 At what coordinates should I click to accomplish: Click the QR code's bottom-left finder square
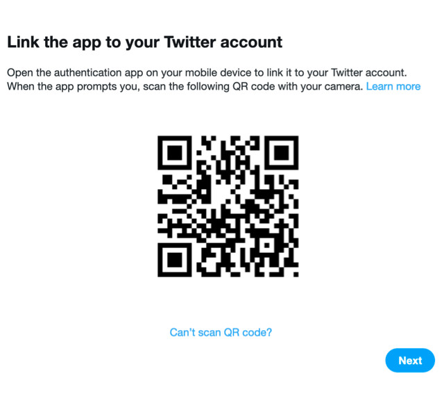point(175,259)
